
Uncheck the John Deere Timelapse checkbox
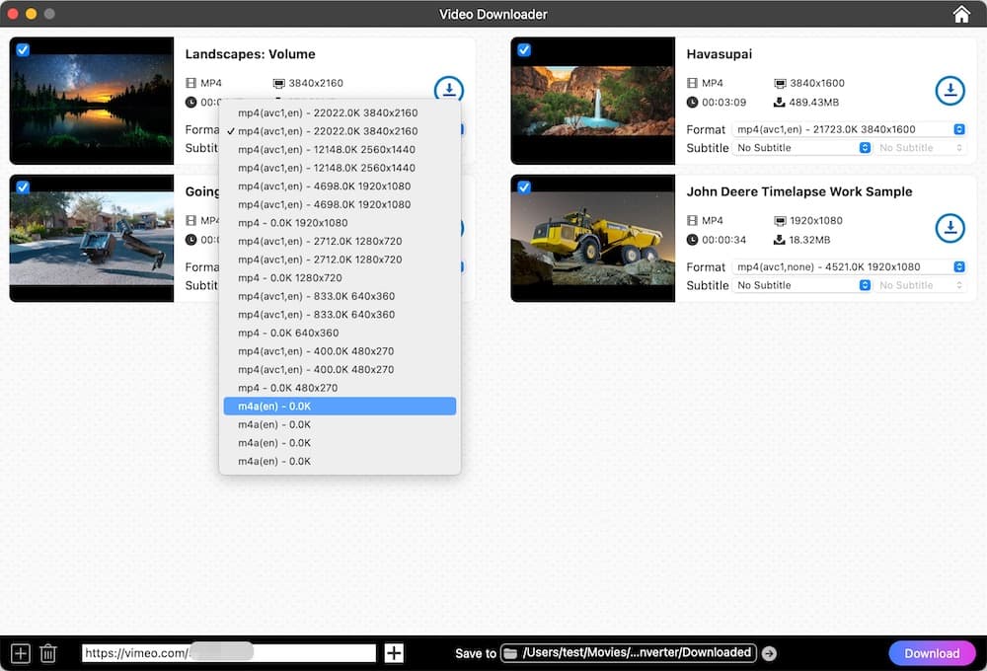click(523, 186)
